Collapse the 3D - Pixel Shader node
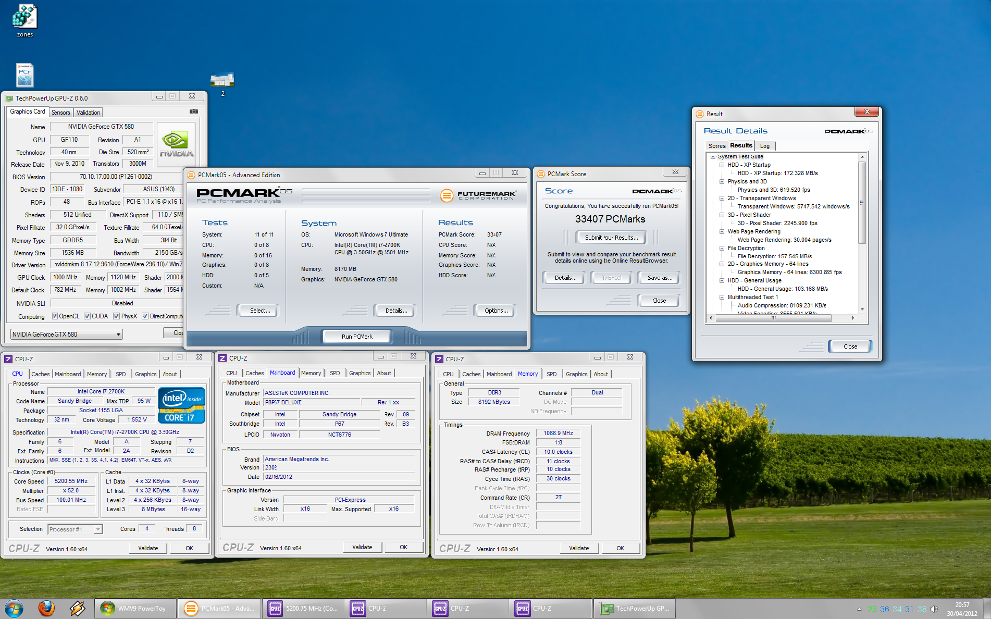The image size is (991, 619). 721,214
